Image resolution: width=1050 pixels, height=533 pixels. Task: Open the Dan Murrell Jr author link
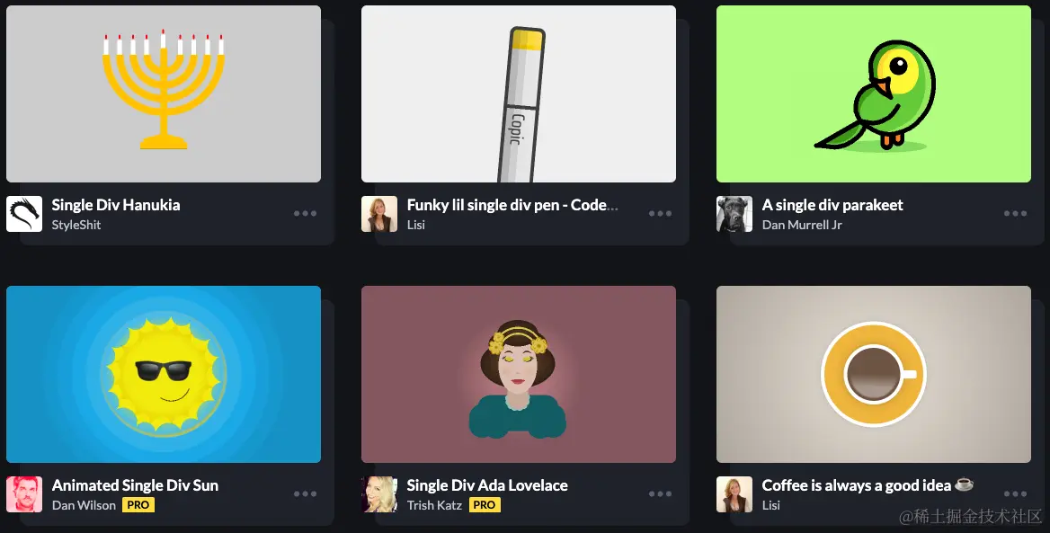[802, 225]
